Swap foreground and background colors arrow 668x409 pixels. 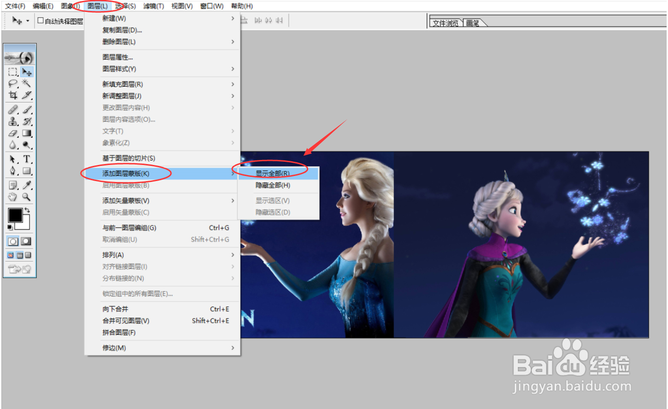[x=27, y=210]
